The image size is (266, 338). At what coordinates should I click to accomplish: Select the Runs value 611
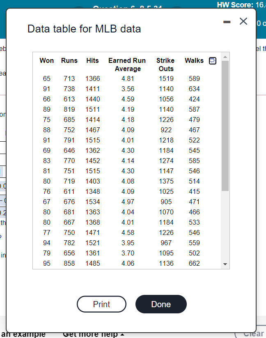69,192
